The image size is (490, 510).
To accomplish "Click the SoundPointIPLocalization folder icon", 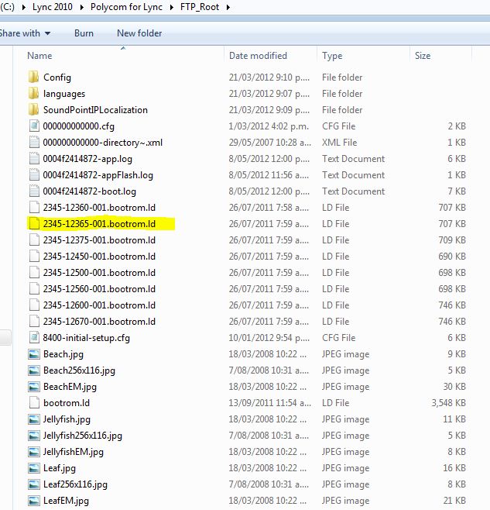I will [x=33, y=110].
